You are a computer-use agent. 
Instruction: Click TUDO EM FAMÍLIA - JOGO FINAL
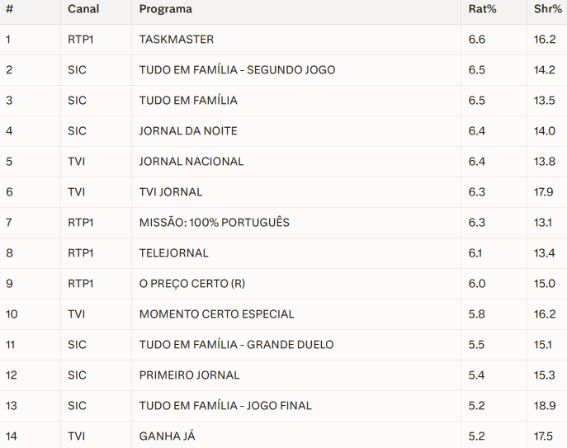[x=225, y=406]
